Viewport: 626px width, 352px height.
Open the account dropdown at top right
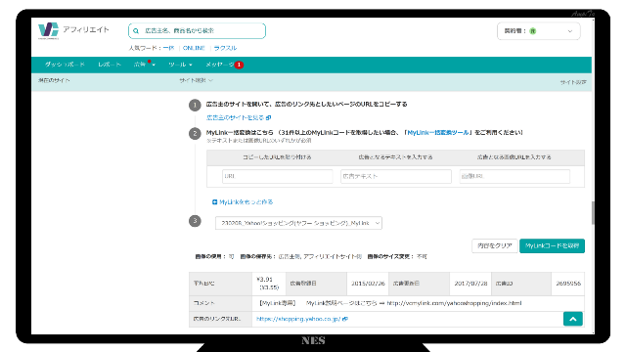pyautogui.click(x=539, y=31)
